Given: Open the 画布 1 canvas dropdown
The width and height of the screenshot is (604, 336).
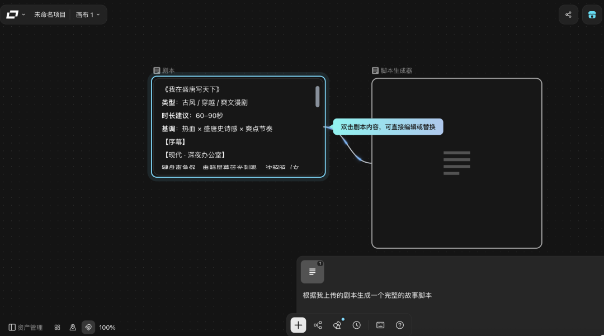Looking at the screenshot, I should (88, 15).
